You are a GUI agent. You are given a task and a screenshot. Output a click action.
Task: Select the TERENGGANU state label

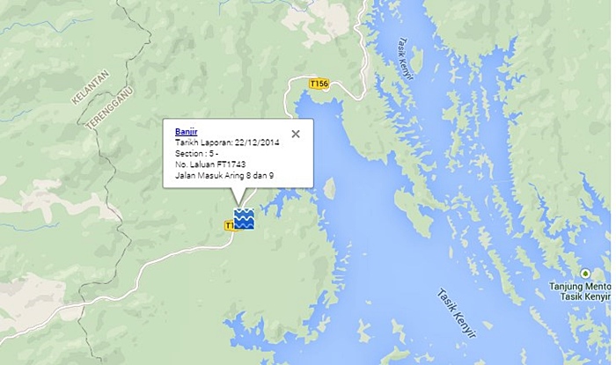click(x=110, y=108)
